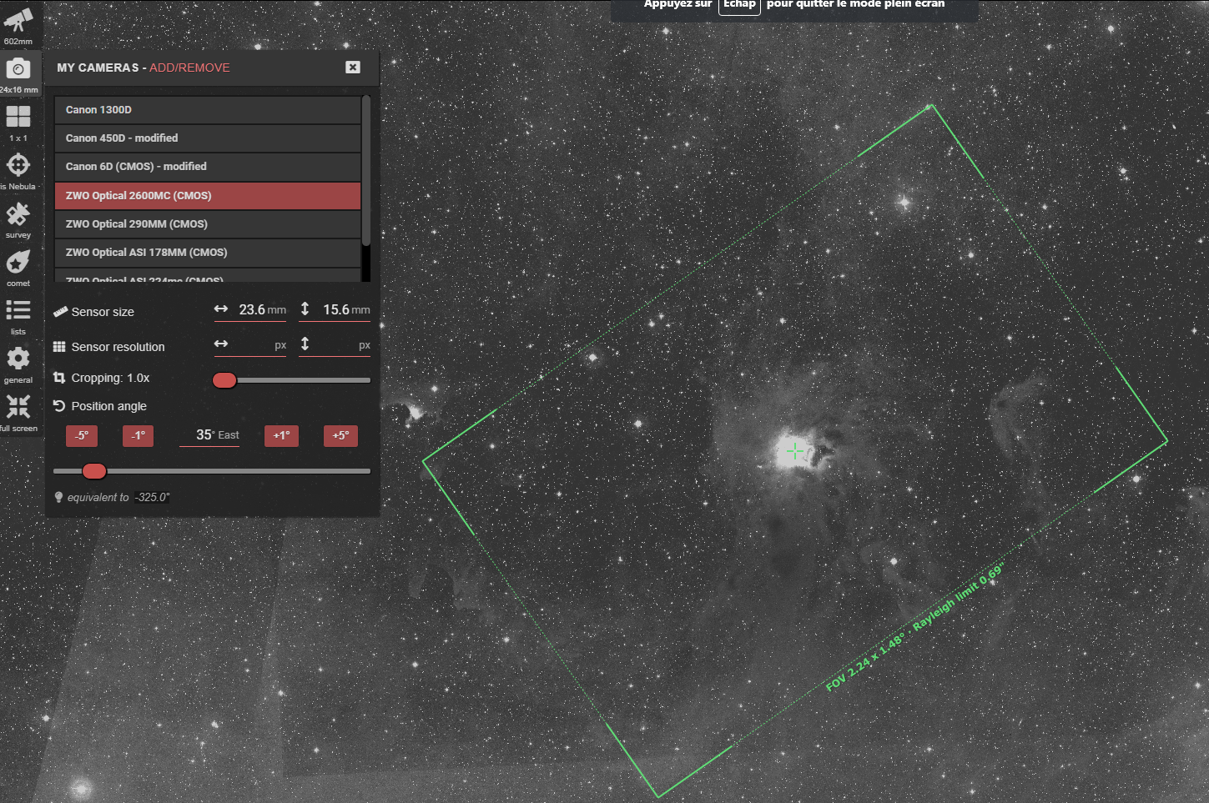
Task: Adjust the Cropping slider
Action: click(x=224, y=380)
